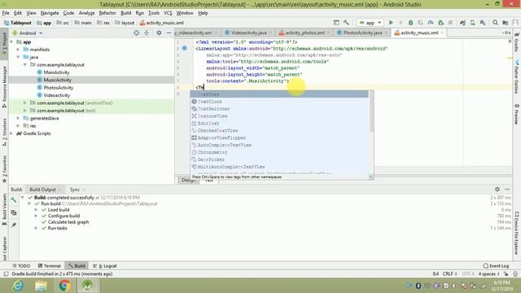The height and width of the screenshot is (293, 521).
Task: Click Search Everywhere magnifier icon
Action: click(495, 23)
